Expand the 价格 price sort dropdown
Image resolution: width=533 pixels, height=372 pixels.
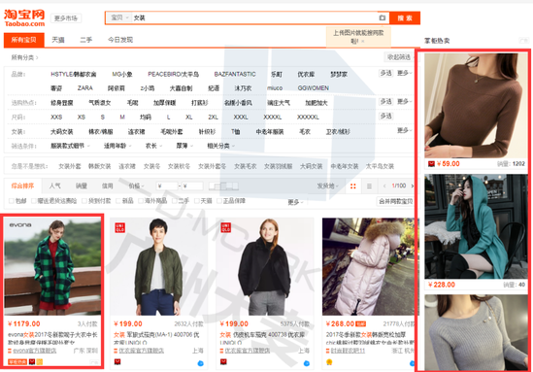136,186
